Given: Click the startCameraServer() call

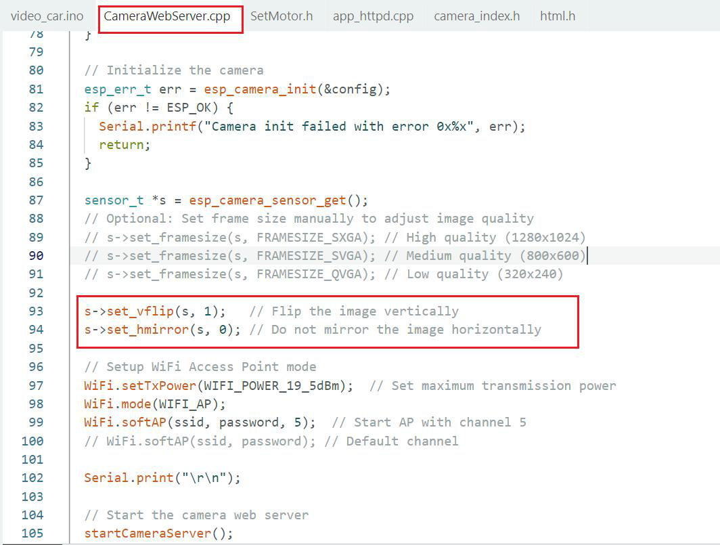Looking at the screenshot, I should [x=158, y=533].
